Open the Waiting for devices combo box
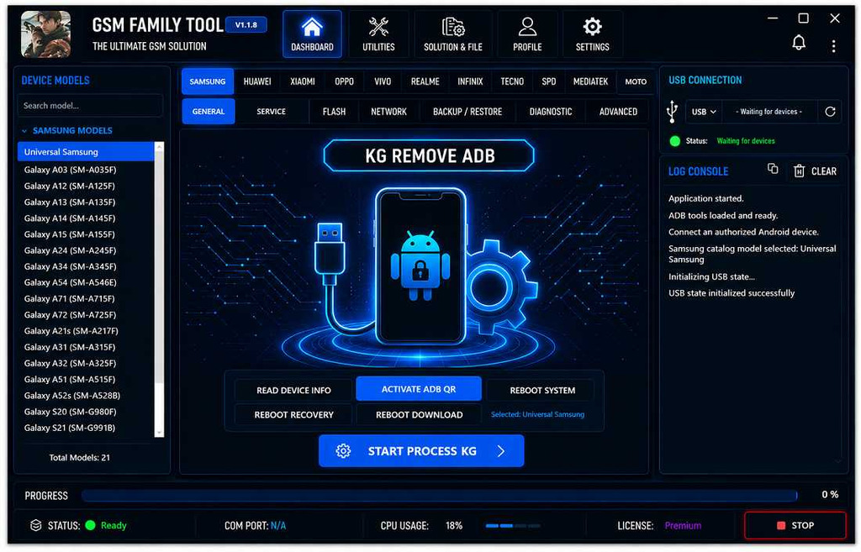Image resolution: width=861 pixels, height=552 pixels. 769,112
